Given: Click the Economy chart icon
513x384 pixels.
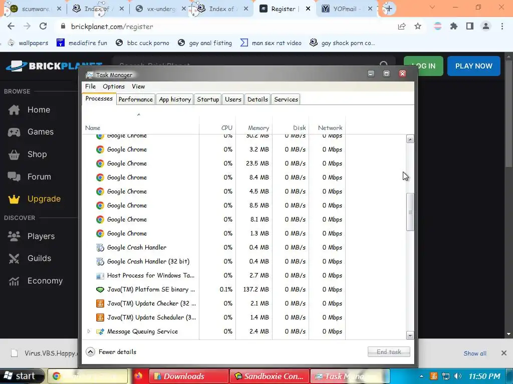Looking at the screenshot, I should [14, 281].
